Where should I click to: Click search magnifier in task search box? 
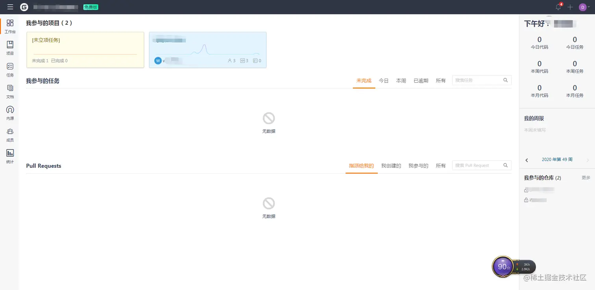(x=506, y=80)
